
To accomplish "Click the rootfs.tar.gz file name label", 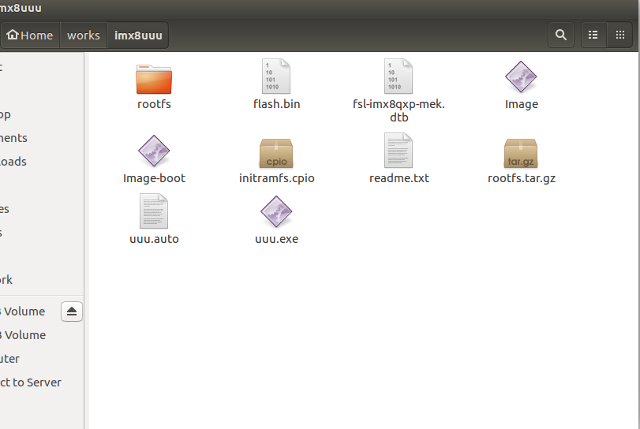I will coord(521,178).
